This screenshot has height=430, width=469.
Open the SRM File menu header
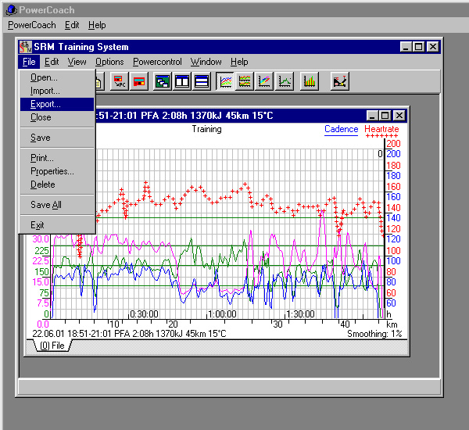click(x=29, y=62)
